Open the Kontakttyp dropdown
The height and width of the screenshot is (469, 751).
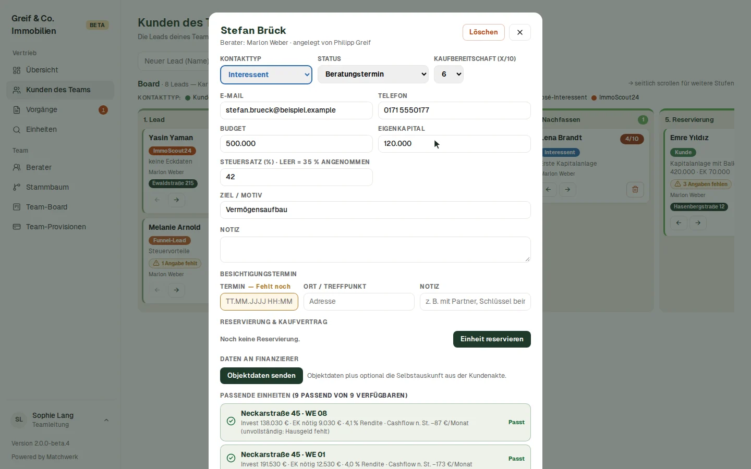coord(266,75)
